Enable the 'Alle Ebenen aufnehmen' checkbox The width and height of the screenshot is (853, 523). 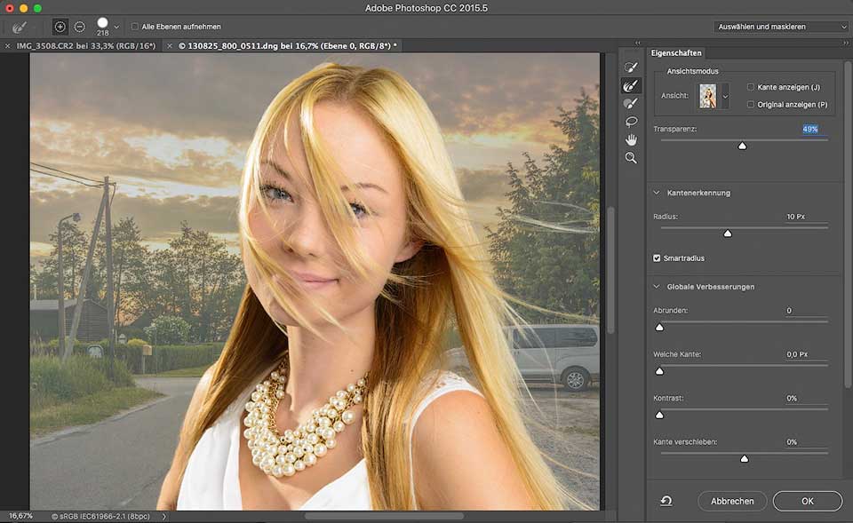[x=134, y=27]
